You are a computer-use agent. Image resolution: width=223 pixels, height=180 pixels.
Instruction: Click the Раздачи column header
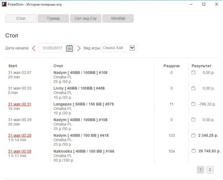pyautogui.click(x=171, y=66)
